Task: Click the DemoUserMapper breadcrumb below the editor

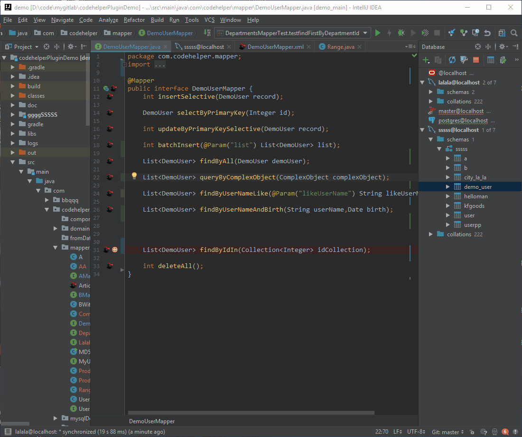Action: coord(152,421)
